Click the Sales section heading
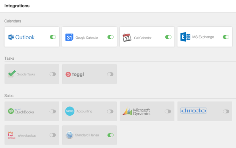 point(9,96)
